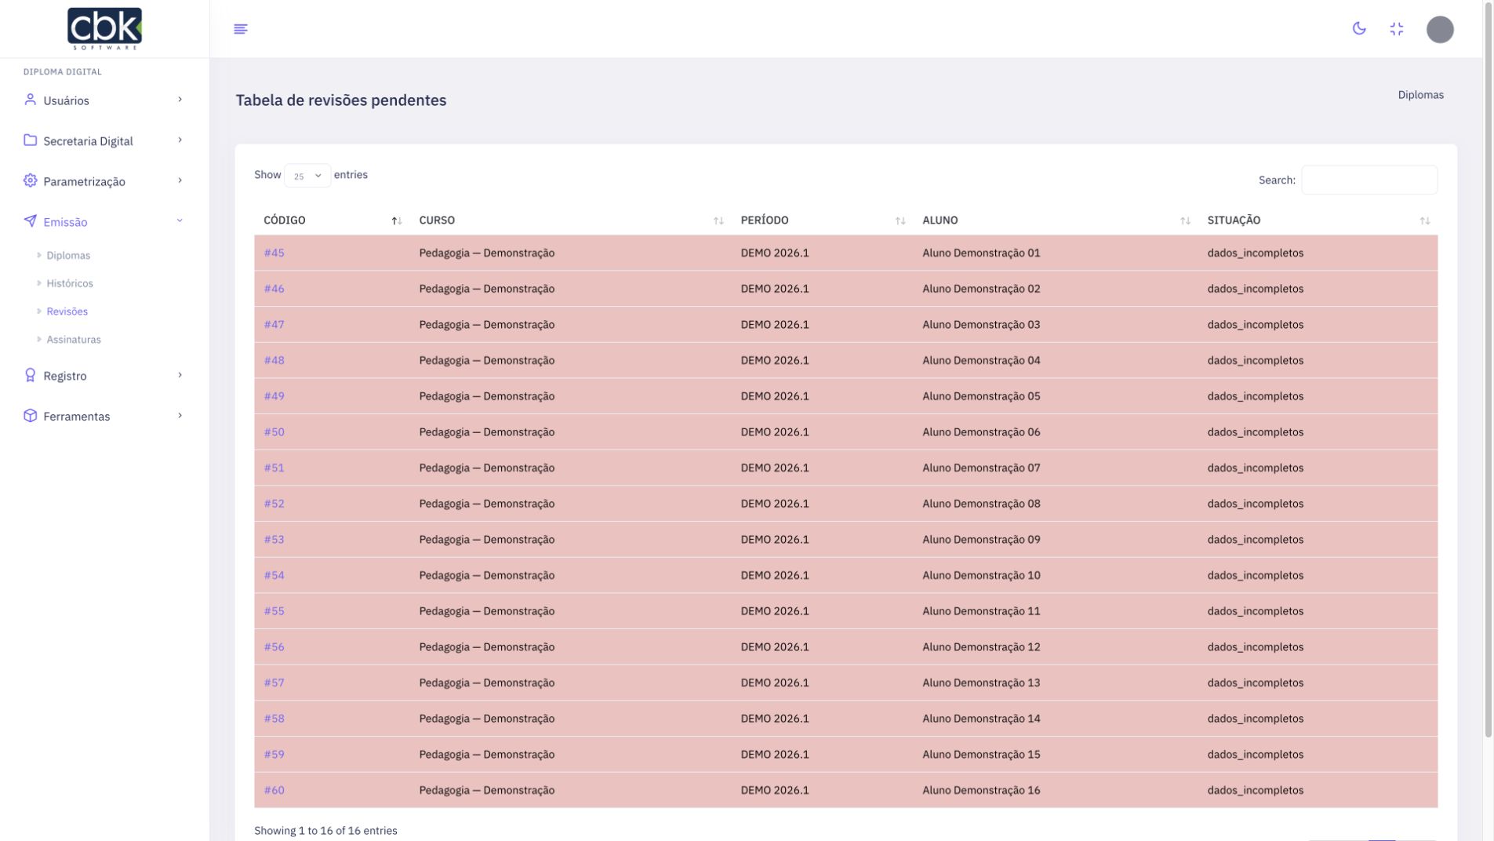Viewport: 1494px width, 841px height.
Task: Open revision code #53 link
Action: 274,540
